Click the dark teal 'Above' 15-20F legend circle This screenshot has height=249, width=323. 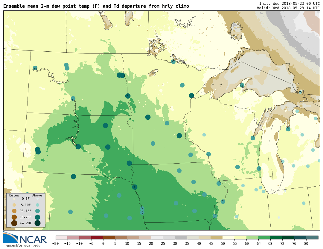[x=37, y=217]
